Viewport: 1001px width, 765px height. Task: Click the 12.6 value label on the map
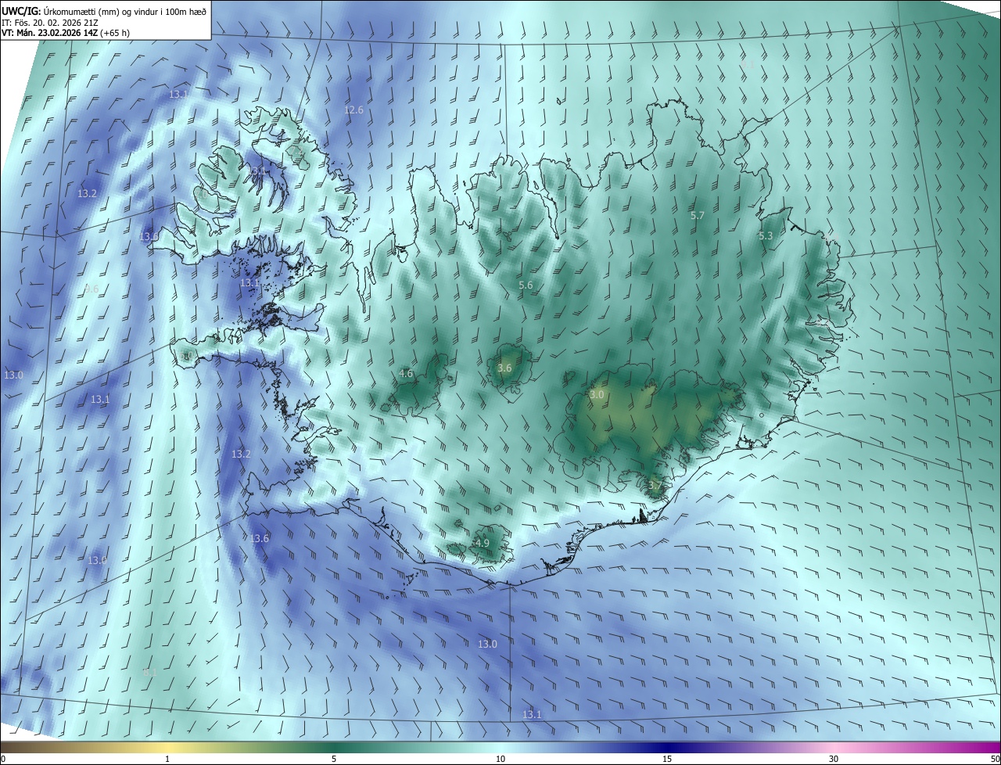(x=353, y=110)
